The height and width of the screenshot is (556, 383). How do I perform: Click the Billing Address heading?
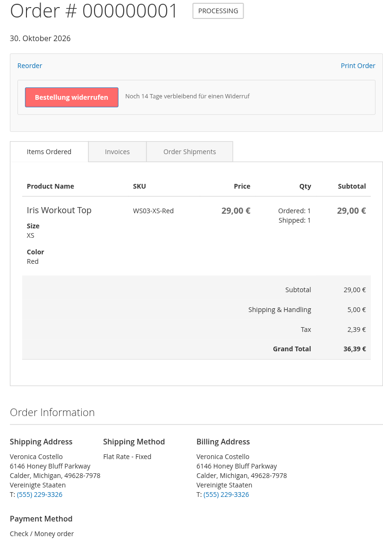pyautogui.click(x=223, y=442)
